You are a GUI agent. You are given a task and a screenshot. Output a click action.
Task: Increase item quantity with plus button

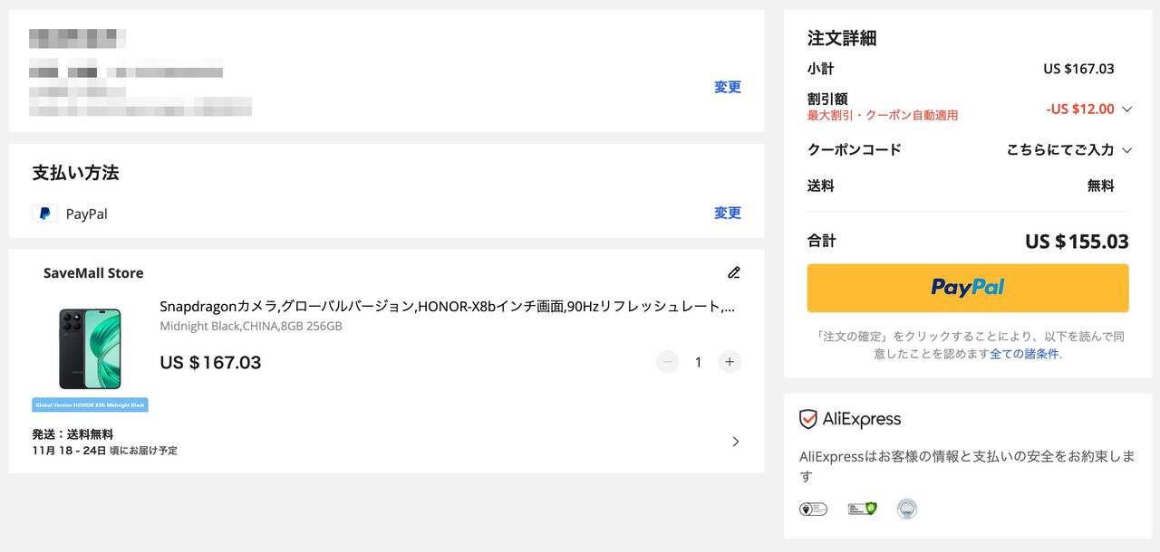tap(730, 362)
